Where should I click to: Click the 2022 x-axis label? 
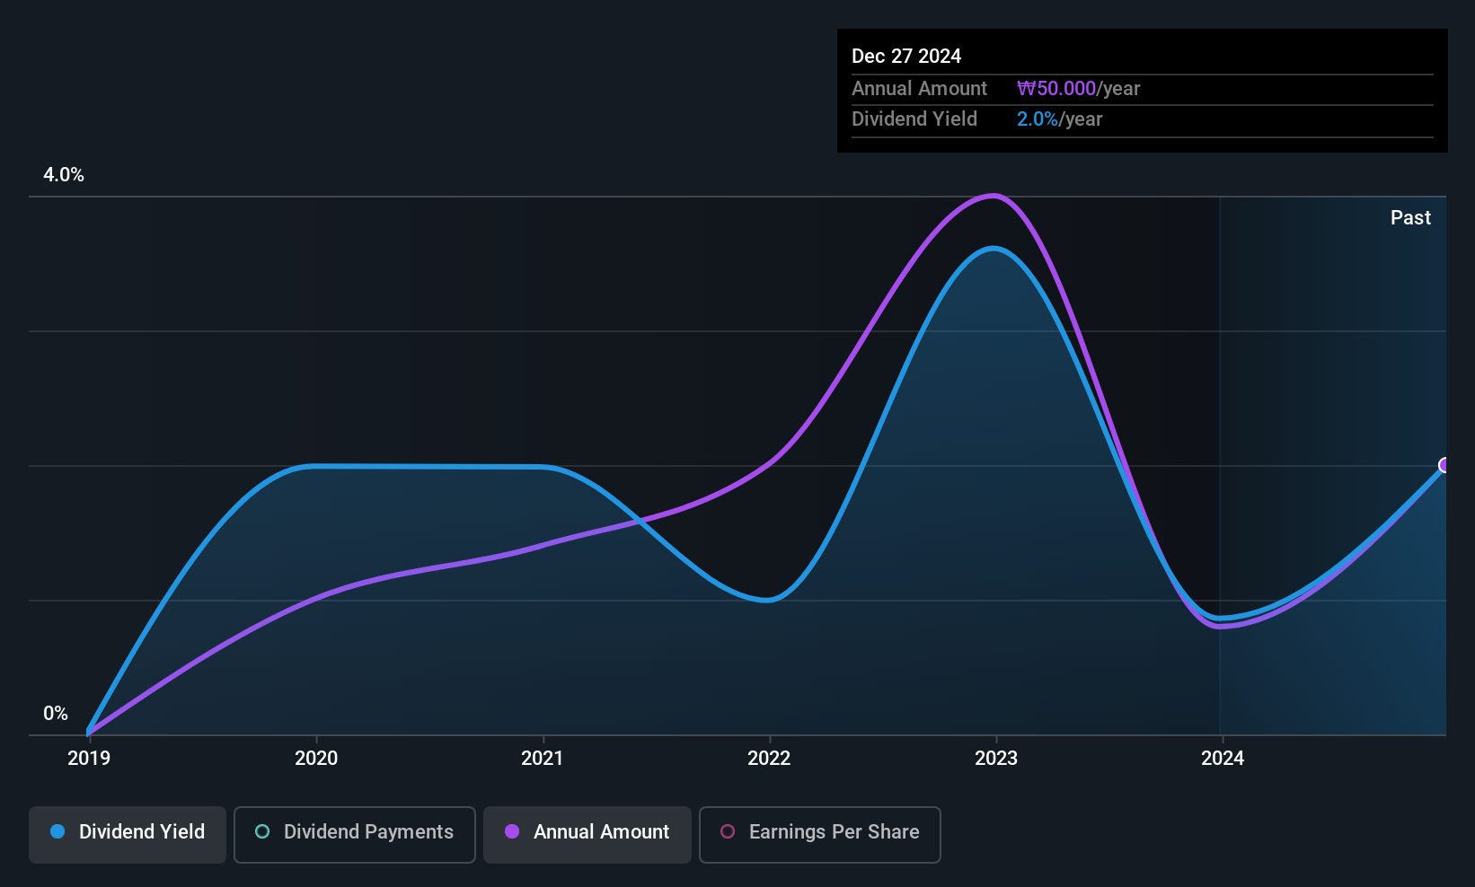(x=769, y=758)
